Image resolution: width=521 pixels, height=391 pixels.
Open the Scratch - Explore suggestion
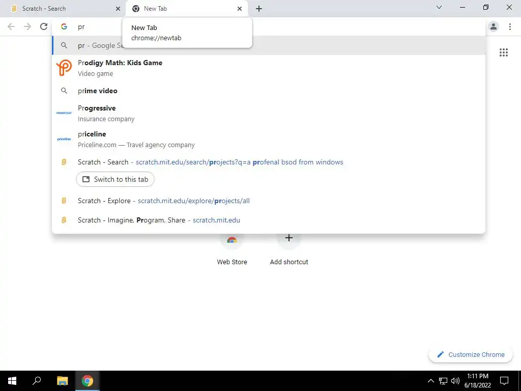[269, 201]
